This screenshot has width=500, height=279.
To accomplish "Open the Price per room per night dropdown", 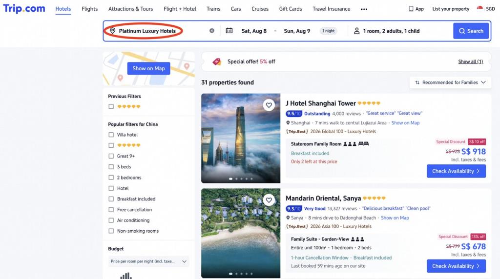I will click(x=148, y=261).
